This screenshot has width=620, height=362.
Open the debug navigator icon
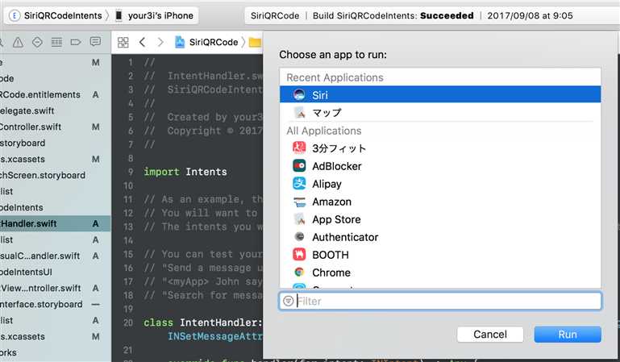pos(56,42)
